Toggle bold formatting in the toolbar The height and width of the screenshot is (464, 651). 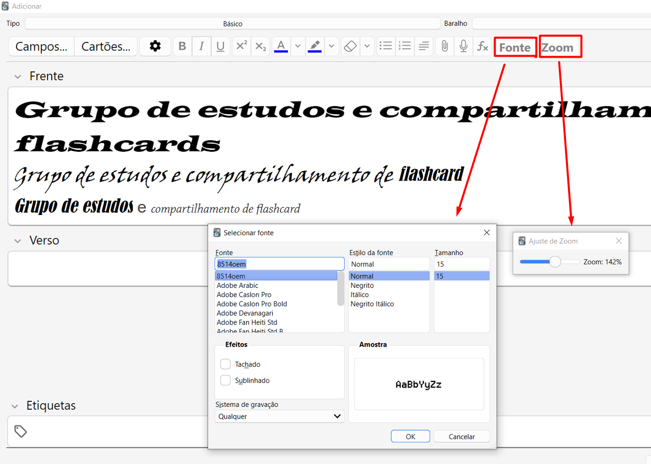tap(182, 47)
